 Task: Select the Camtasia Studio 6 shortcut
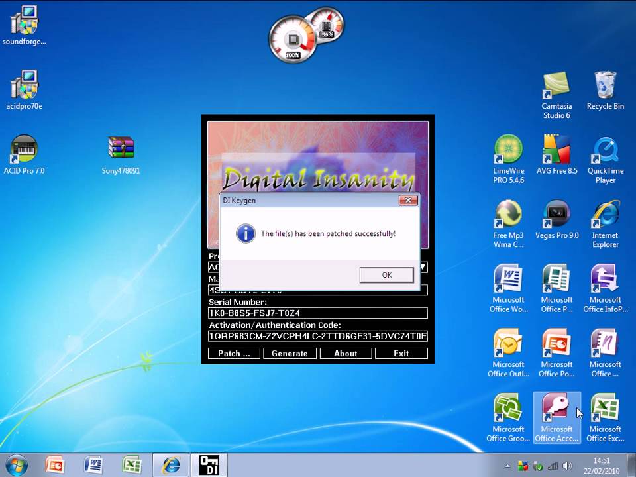click(x=556, y=95)
